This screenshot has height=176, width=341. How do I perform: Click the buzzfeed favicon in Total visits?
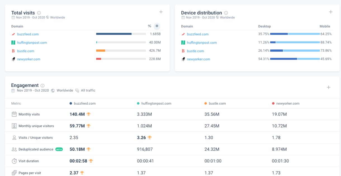13,34
